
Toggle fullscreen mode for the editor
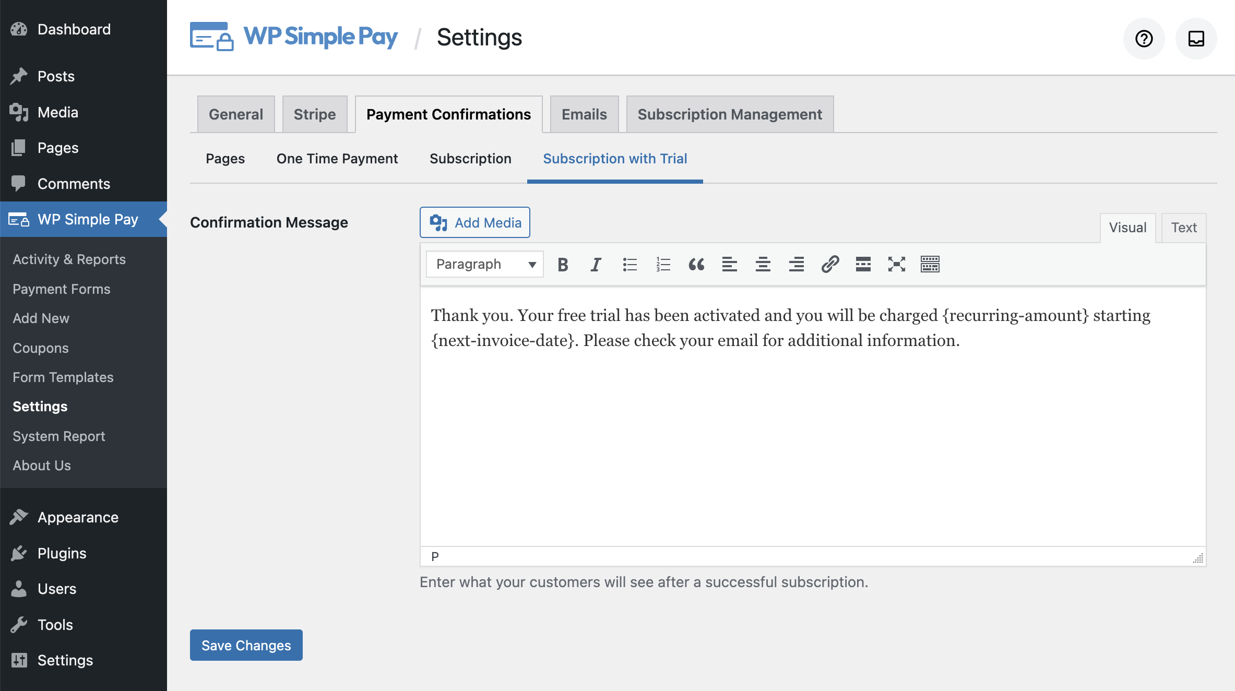click(897, 265)
